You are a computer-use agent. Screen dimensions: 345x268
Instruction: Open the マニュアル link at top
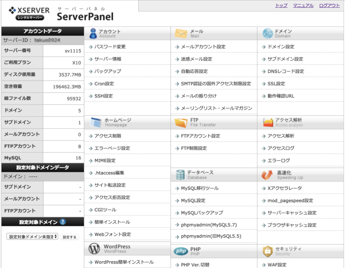click(303, 5)
